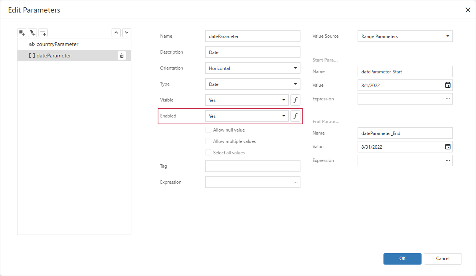Click the End Param... section heading
Image resolution: width=476 pixels, height=276 pixels.
(x=326, y=122)
